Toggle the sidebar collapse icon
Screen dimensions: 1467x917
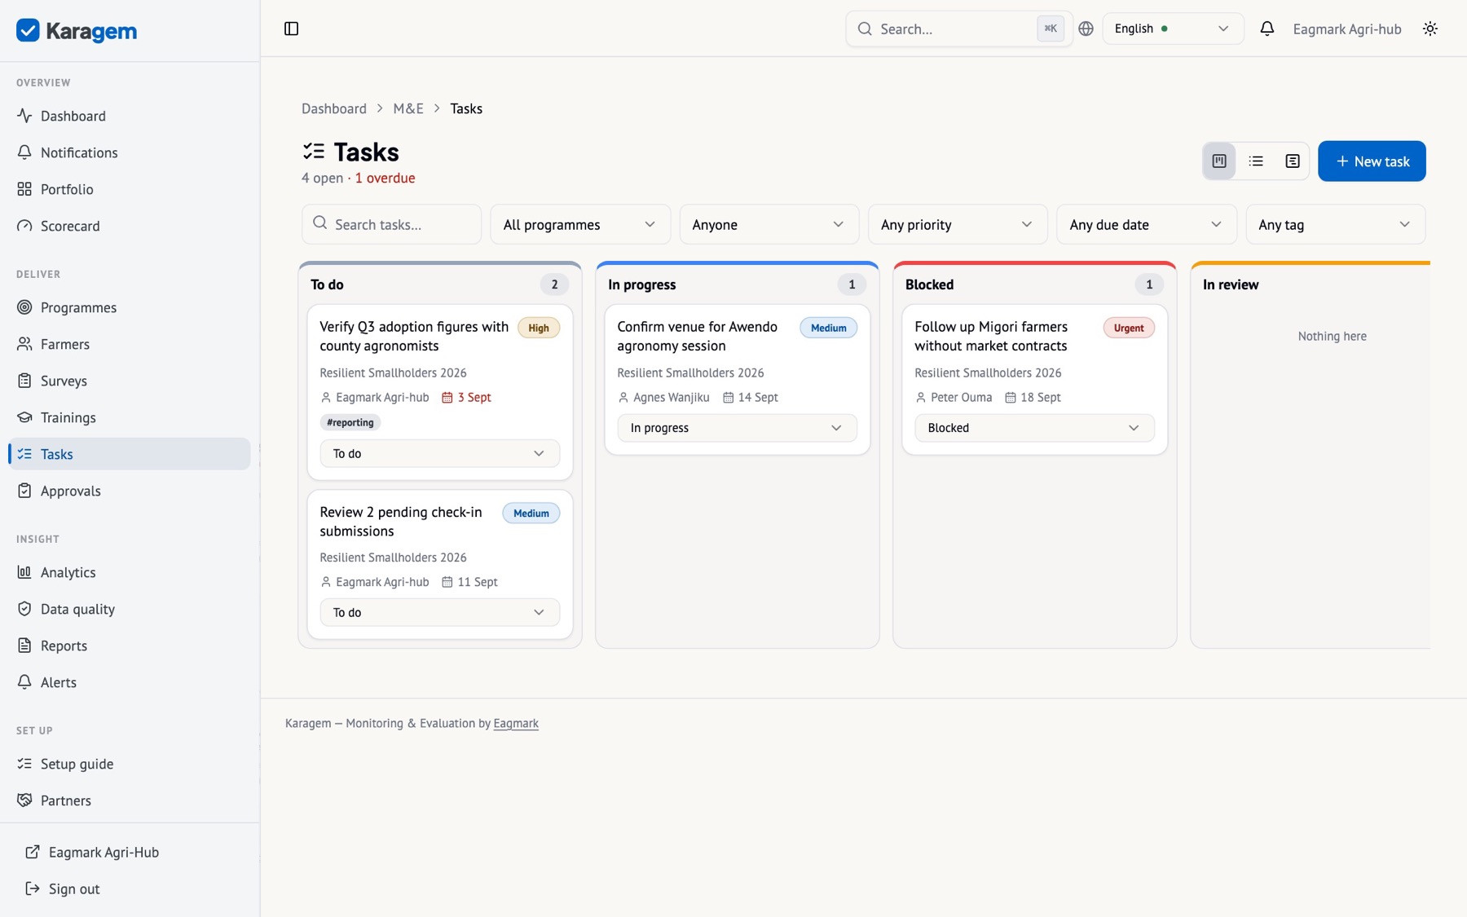[291, 29]
